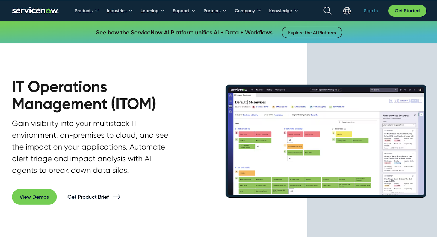The image size is (437, 237).
Task: Click the globe icon in the screenshot's top bar
Action: (401, 90)
